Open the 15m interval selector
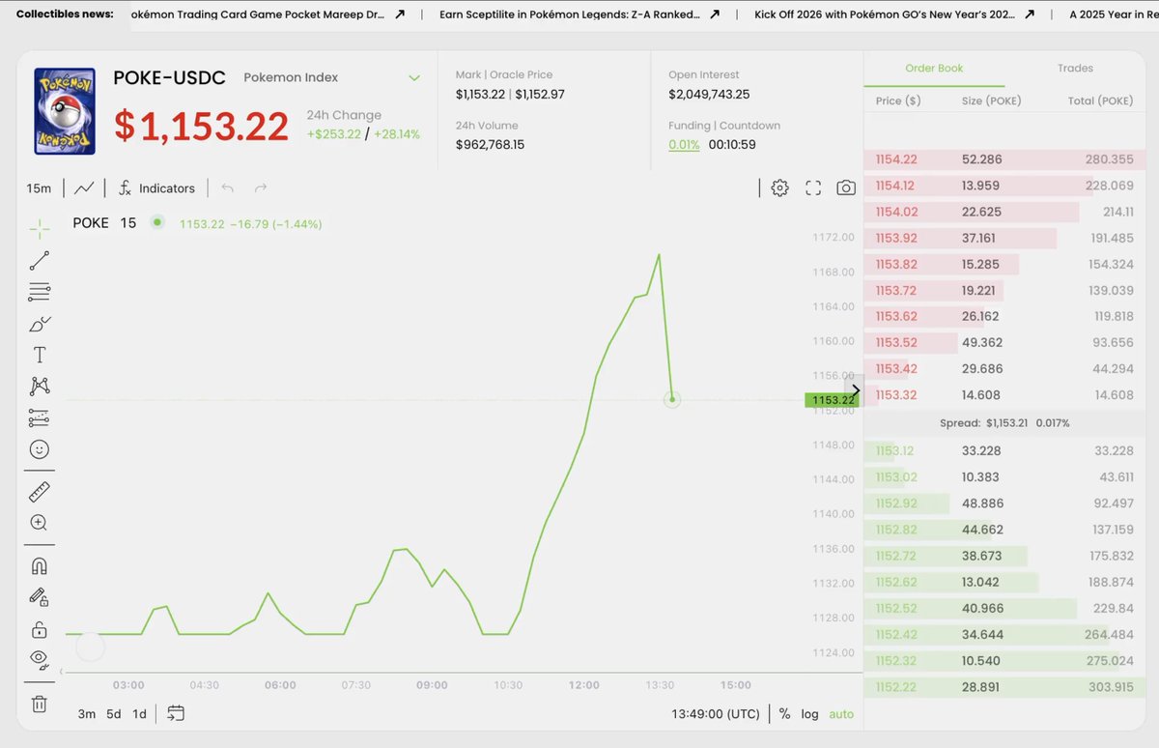1159x748 pixels. tap(39, 188)
